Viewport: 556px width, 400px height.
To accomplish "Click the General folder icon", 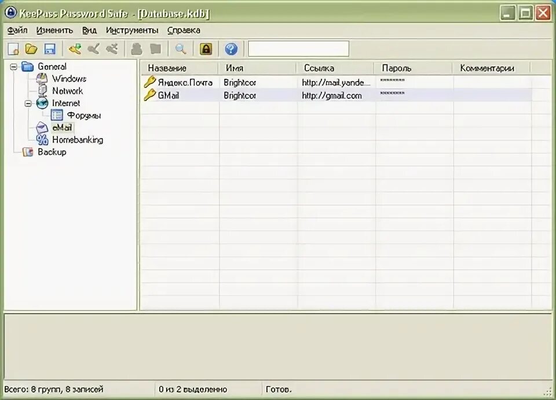I will click(28, 66).
